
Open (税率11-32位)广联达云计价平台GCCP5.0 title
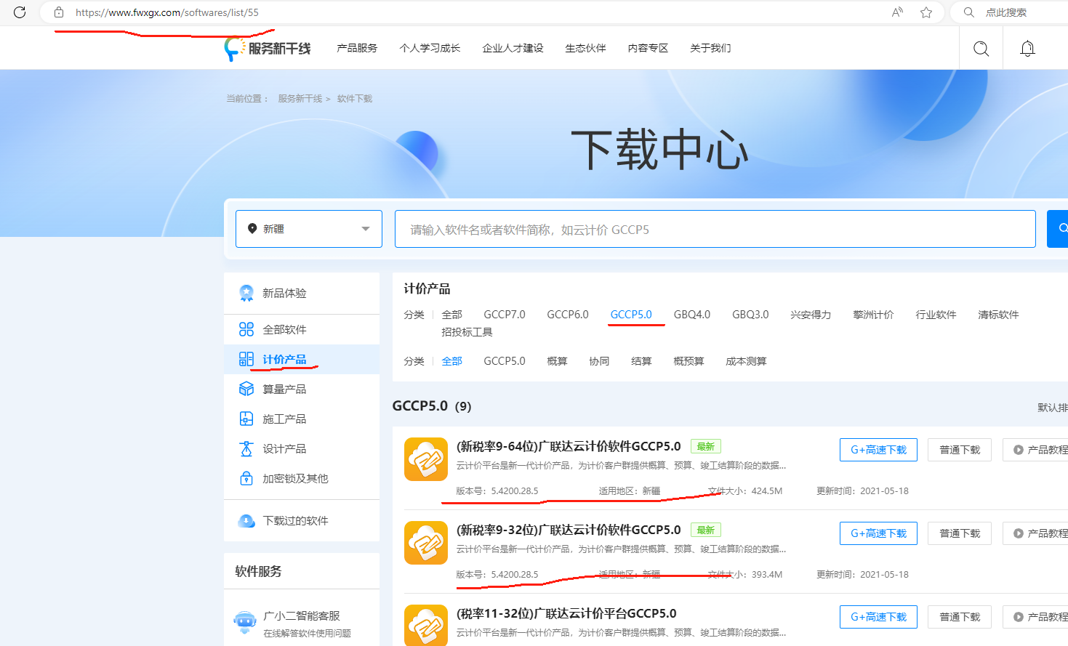(x=566, y=613)
